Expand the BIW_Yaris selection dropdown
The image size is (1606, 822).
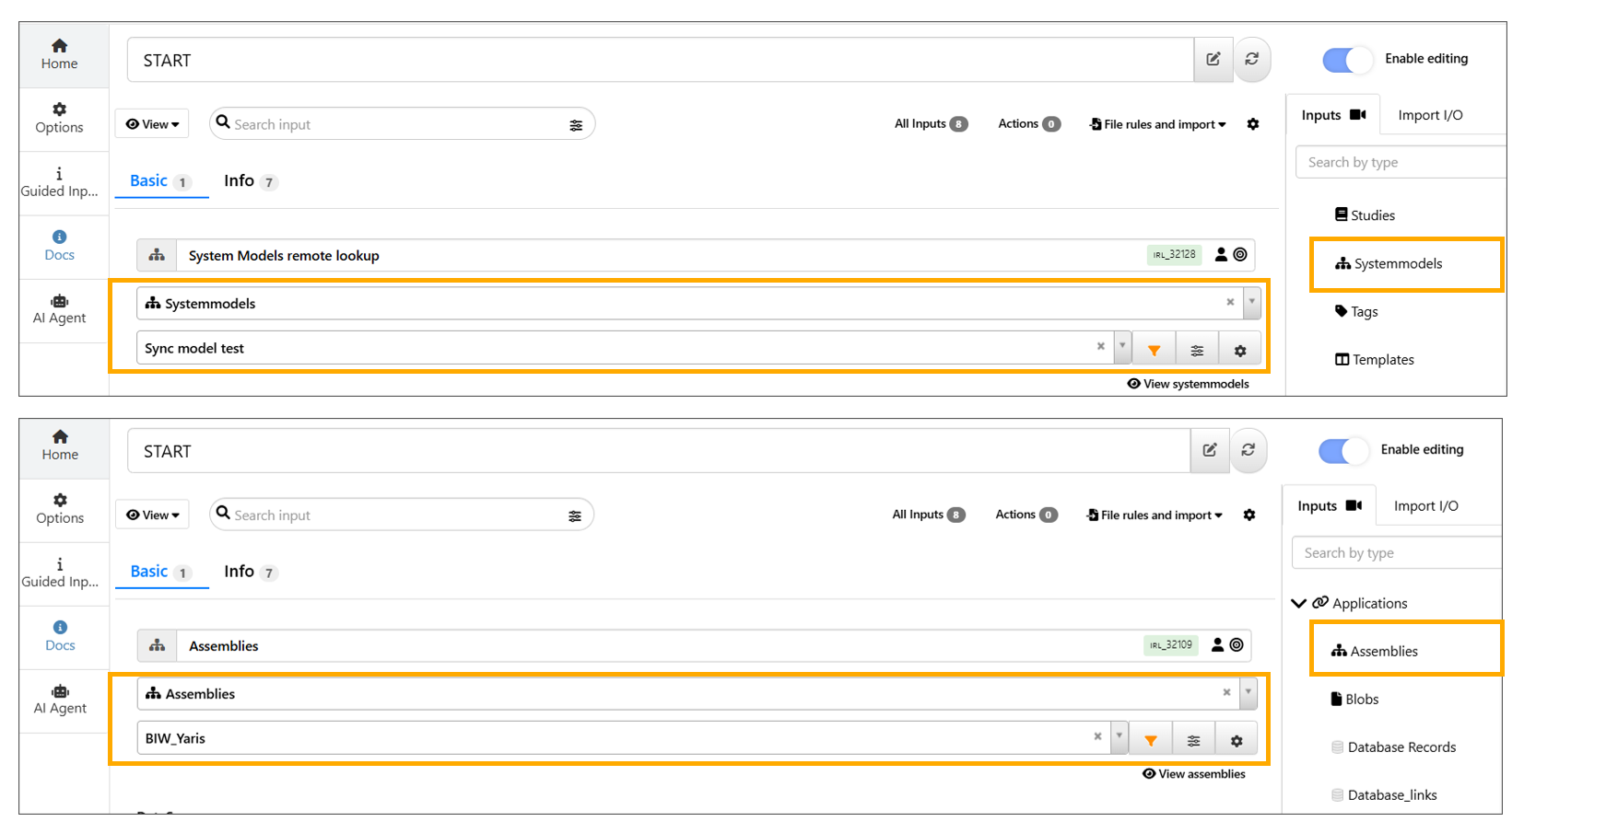[1119, 736]
